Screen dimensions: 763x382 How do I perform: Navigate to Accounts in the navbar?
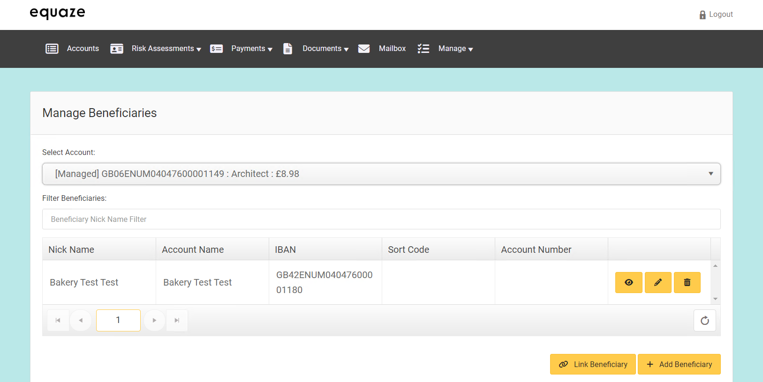point(83,49)
